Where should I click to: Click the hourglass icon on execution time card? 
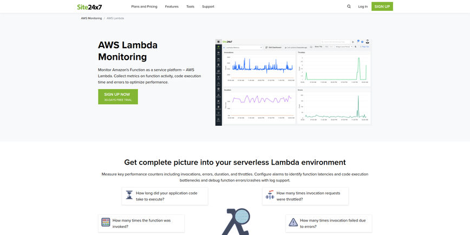(x=129, y=195)
